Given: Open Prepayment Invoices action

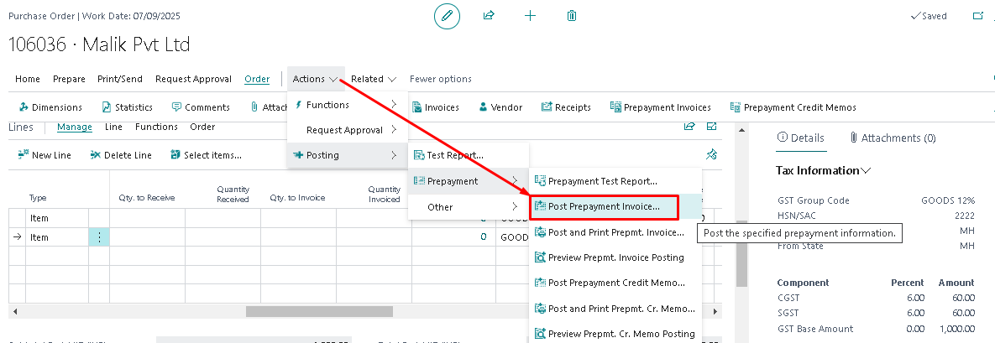Looking at the screenshot, I should (661, 107).
